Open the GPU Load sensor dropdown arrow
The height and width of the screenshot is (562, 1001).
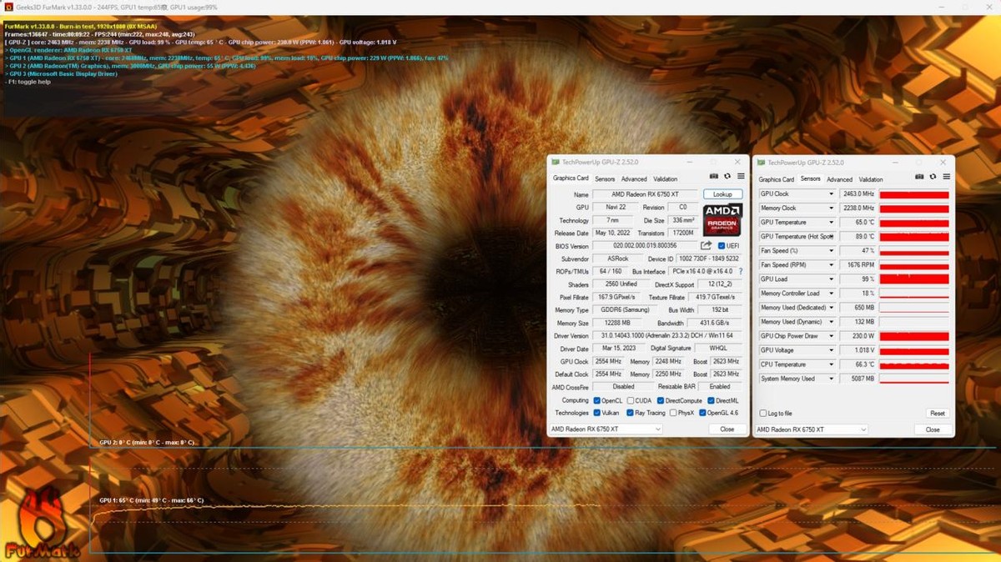click(x=831, y=279)
